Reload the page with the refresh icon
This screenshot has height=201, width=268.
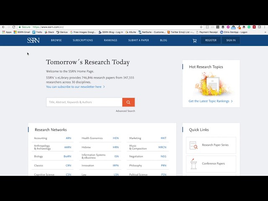click(14, 27)
